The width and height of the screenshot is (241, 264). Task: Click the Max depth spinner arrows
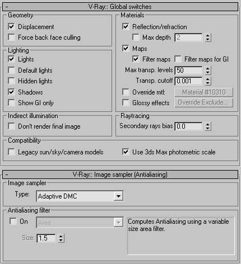[208, 37]
